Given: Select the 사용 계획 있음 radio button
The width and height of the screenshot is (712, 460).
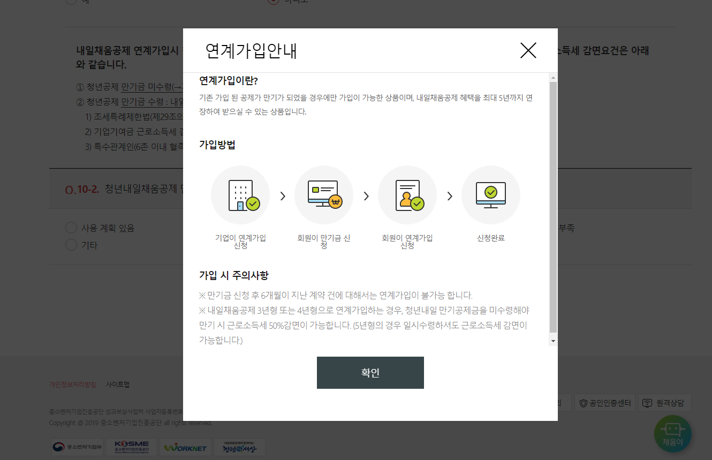Looking at the screenshot, I should 71,228.
